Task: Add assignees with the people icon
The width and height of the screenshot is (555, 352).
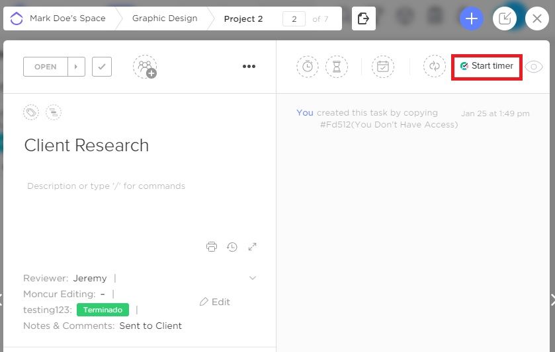Action: (145, 67)
